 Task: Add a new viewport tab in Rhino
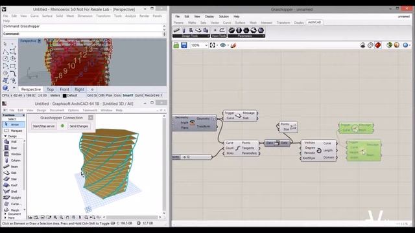92,89
